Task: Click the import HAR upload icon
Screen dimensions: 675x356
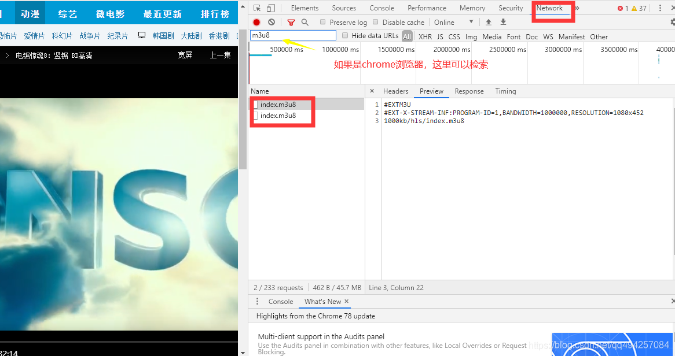Action: [x=489, y=22]
